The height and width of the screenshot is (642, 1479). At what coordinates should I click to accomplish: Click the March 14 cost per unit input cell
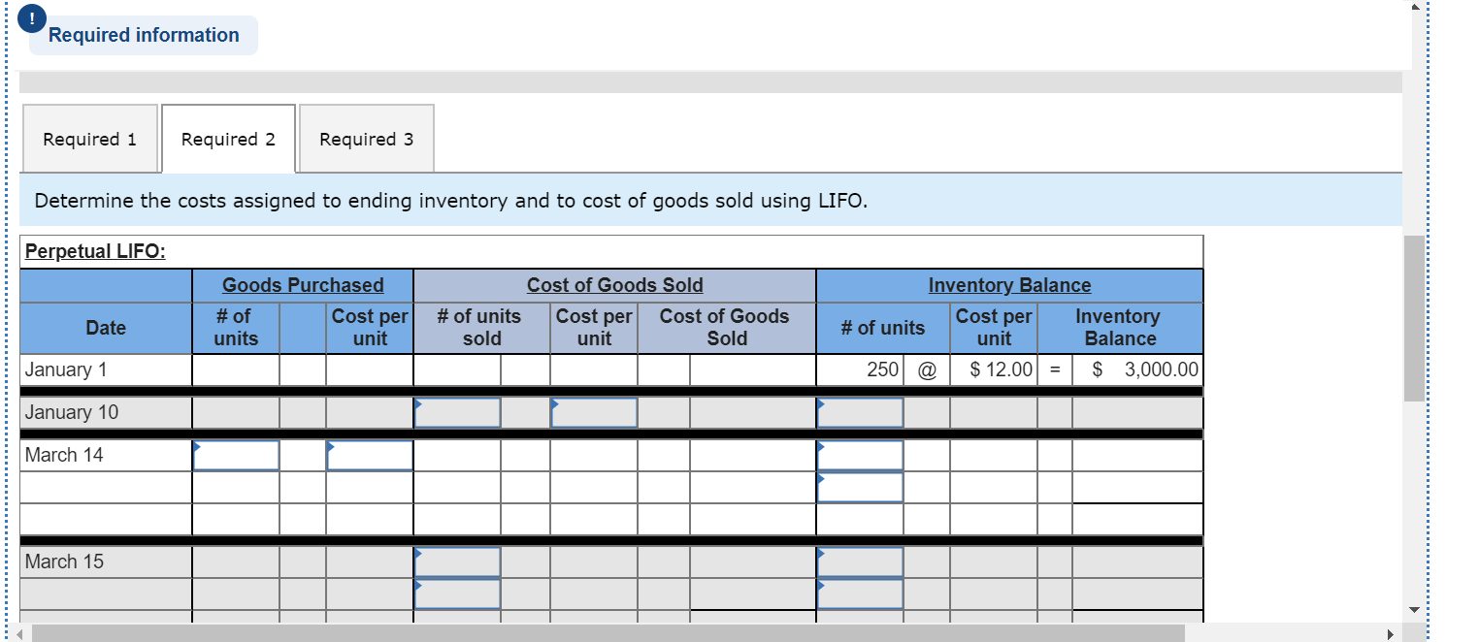pos(369,454)
